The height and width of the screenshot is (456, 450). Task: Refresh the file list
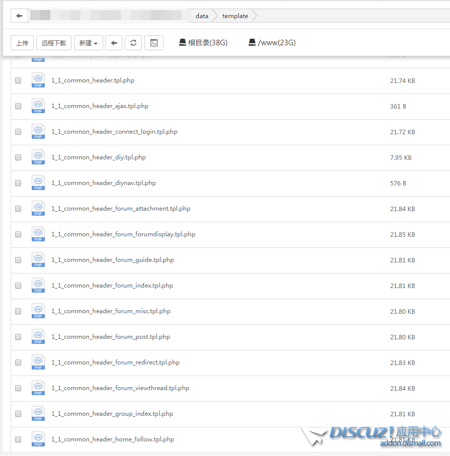pyautogui.click(x=133, y=43)
